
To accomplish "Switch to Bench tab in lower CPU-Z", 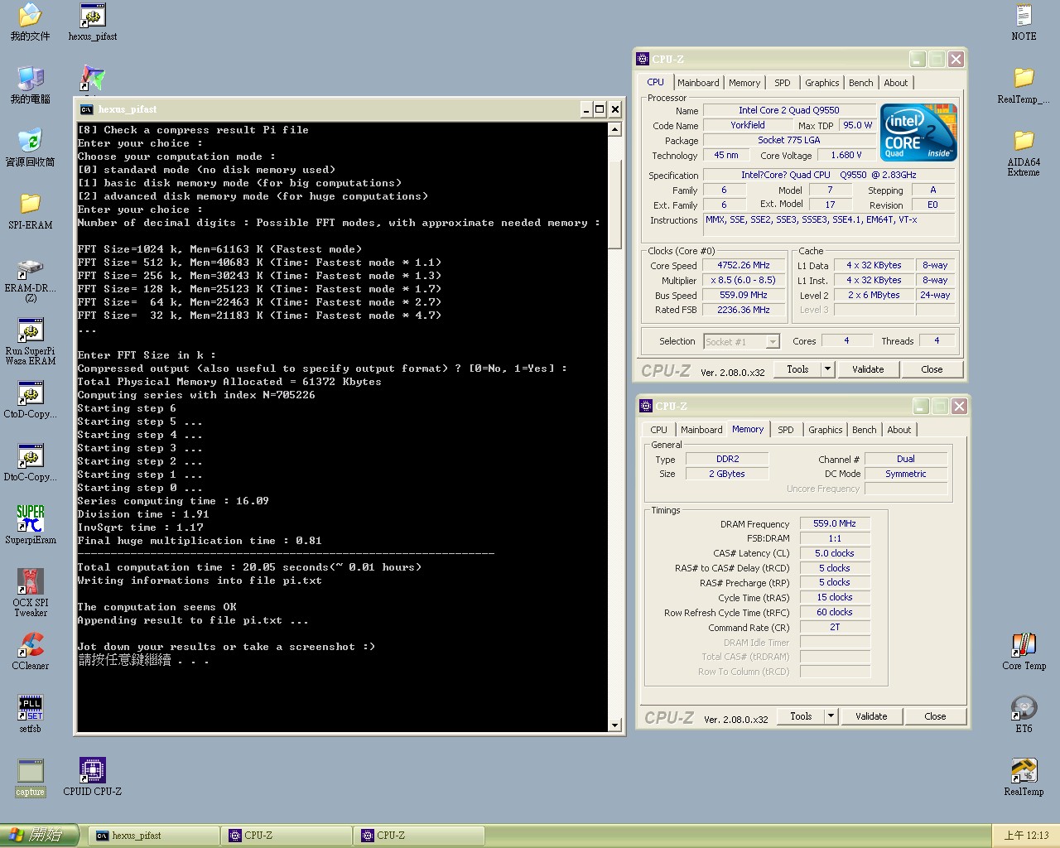I will pyautogui.click(x=865, y=430).
